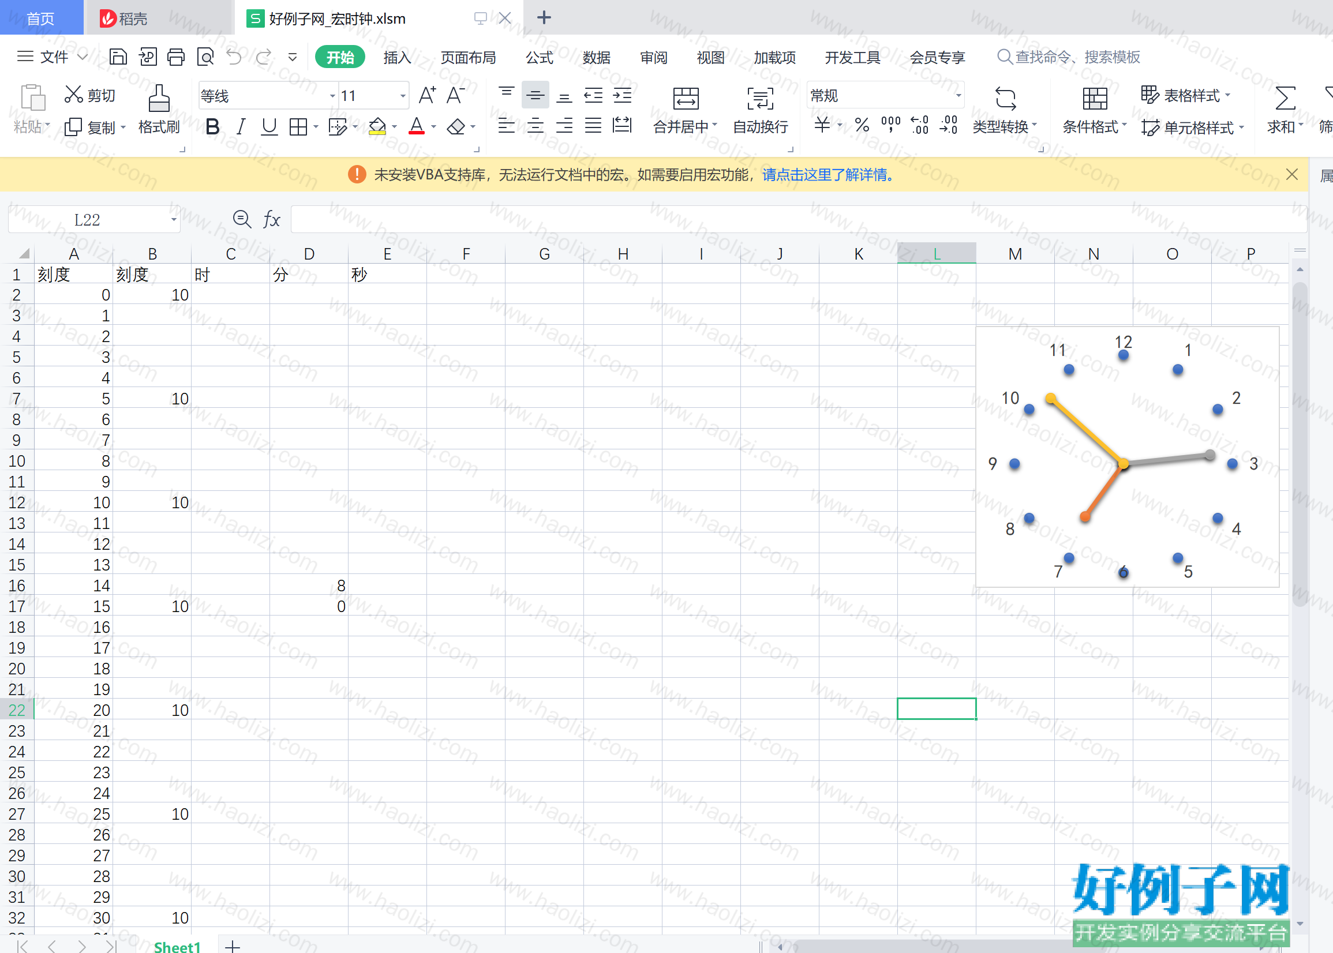Click the decrease decimal places icon
This screenshot has width=1333, height=953.
click(x=949, y=125)
